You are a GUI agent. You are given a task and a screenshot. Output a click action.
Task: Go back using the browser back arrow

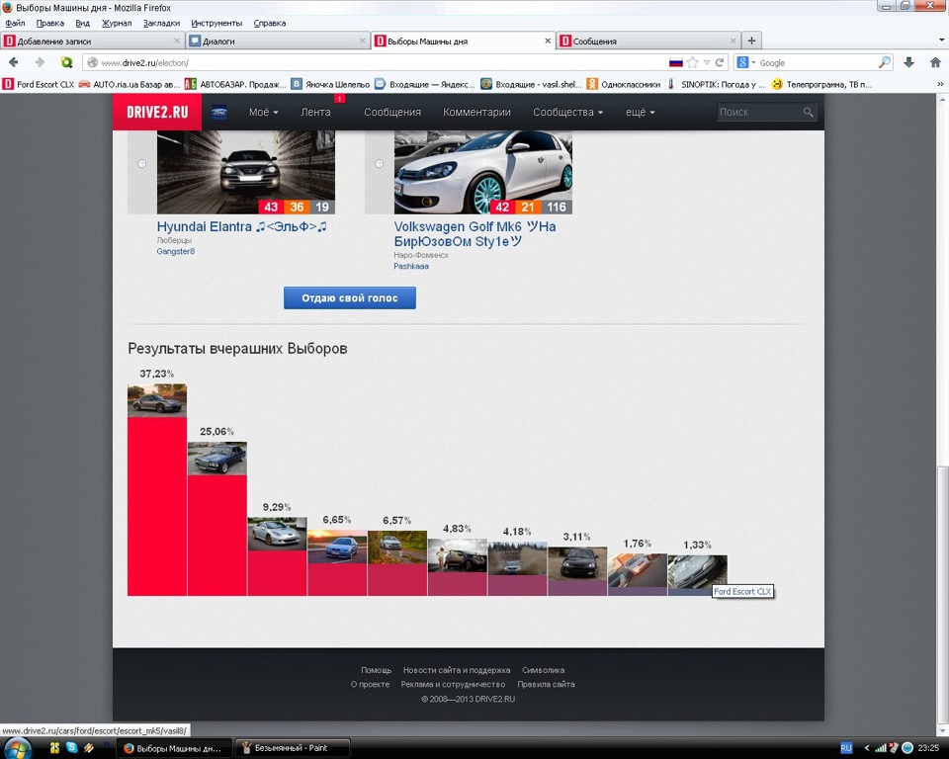[x=13, y=62]
